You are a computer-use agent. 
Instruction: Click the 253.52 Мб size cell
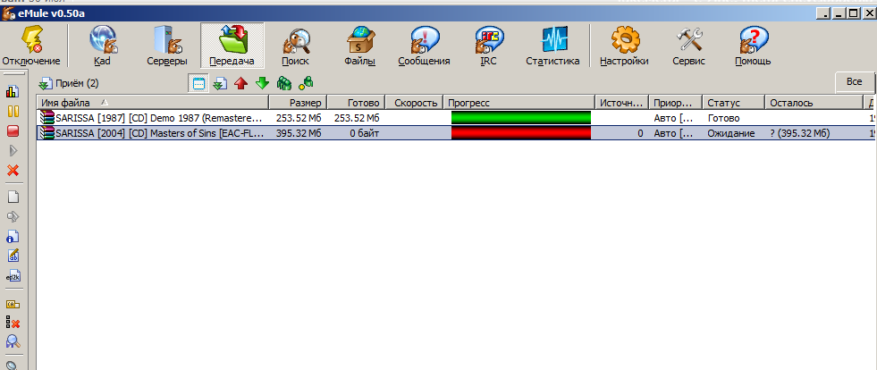[299, 118]
